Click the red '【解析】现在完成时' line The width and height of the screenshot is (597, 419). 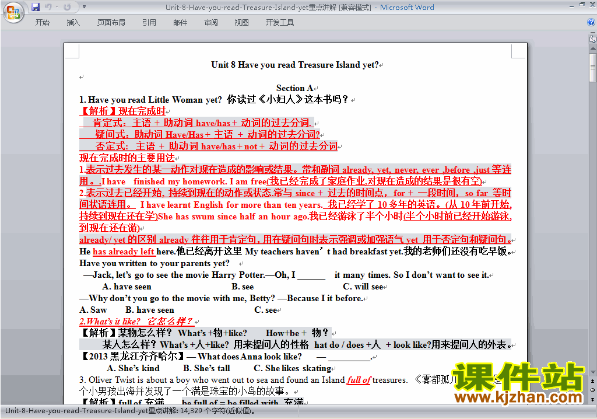(122, 111)
